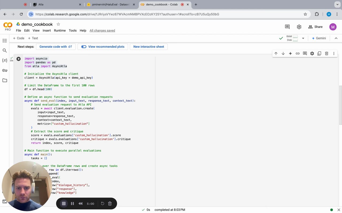Run the asyncio import code cell
This screenshot has height=213, width=342.
tap(18, 59)
